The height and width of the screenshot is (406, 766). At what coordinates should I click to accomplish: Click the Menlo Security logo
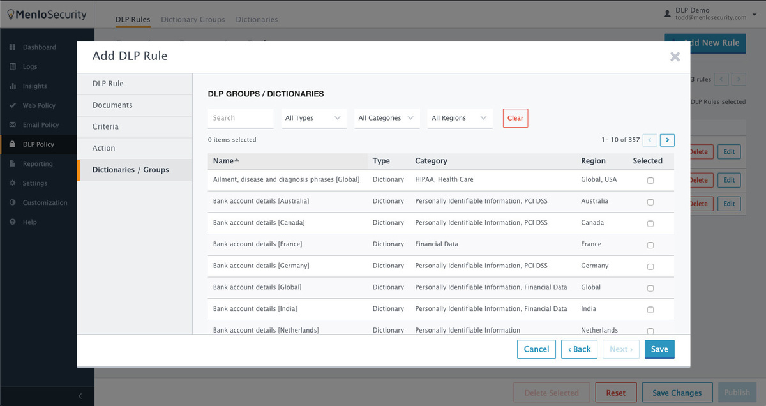pyautogui.click(x=47, y=14)
